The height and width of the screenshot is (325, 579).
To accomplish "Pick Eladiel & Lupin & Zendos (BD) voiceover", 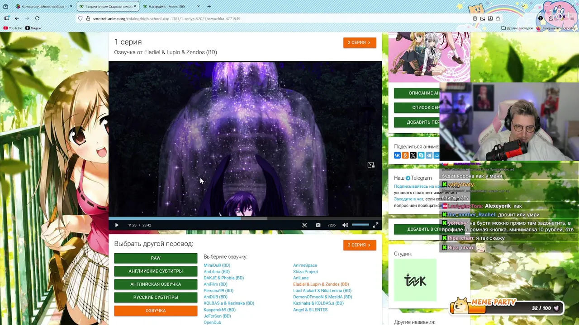I will [321, 284].
